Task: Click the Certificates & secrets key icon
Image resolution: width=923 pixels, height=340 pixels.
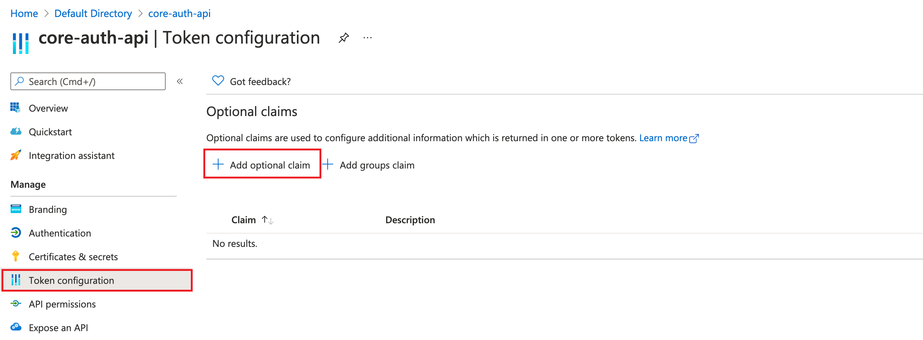Action: click(x=16, y=256)
